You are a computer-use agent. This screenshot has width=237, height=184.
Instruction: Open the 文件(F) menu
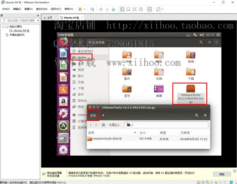point(6,9)
